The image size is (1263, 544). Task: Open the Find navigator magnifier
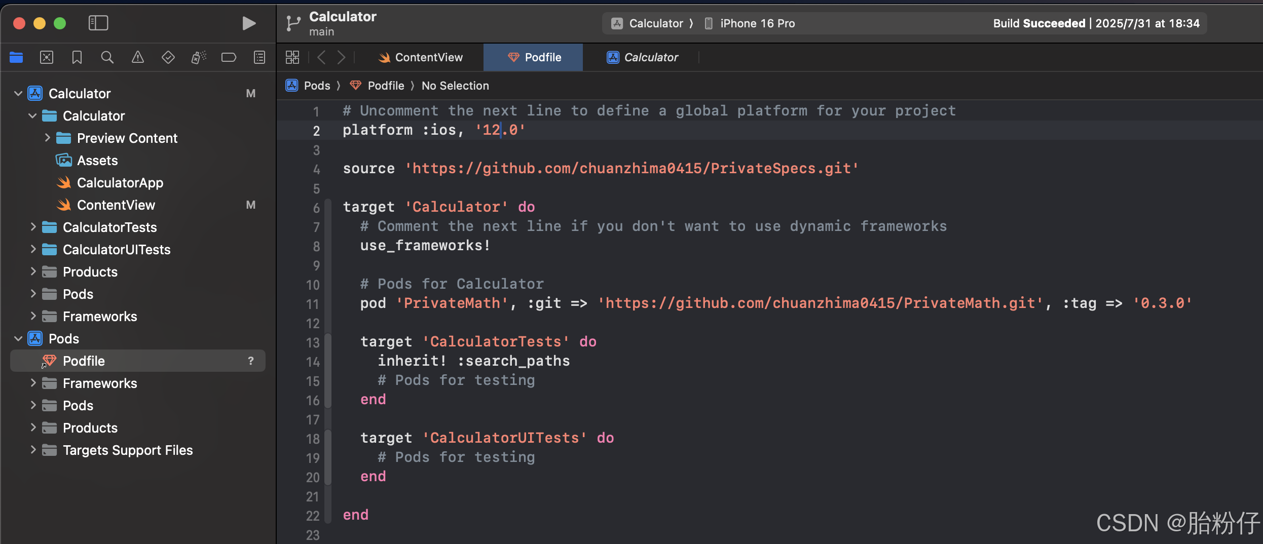tap(107, 57)
